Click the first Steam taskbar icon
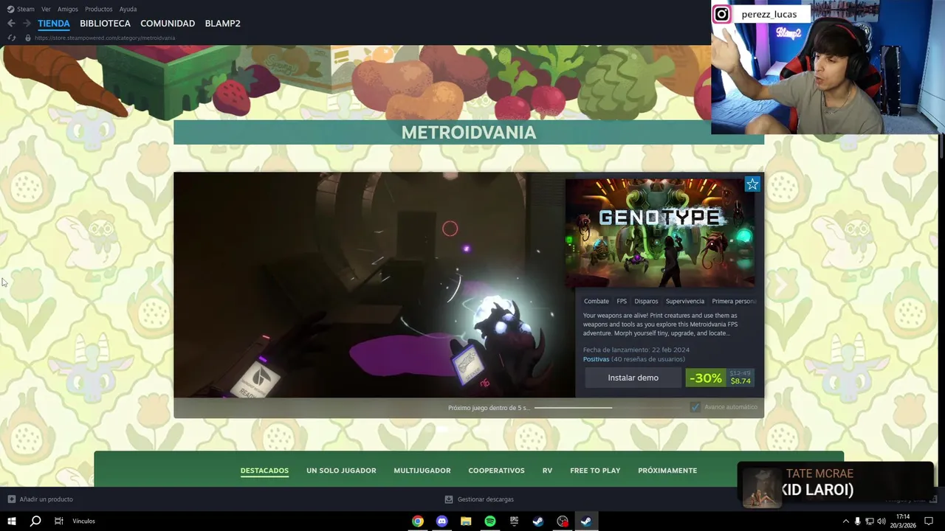945x531 pixels. [x=538, y=521]
